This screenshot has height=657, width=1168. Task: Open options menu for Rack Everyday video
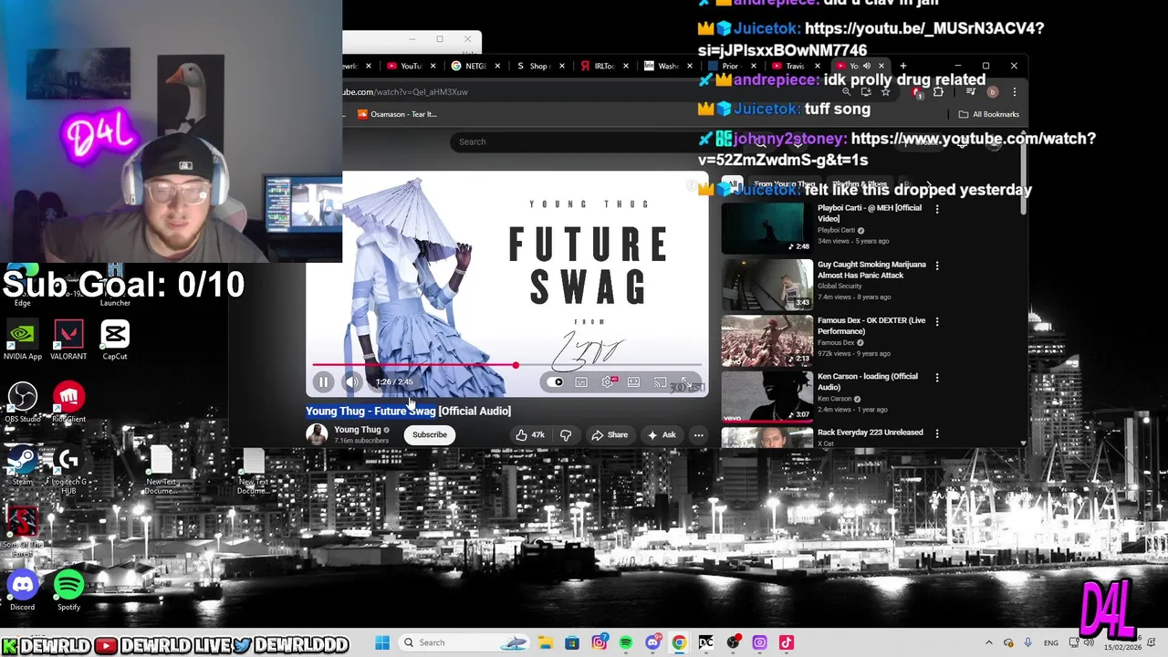coord(937,433)
